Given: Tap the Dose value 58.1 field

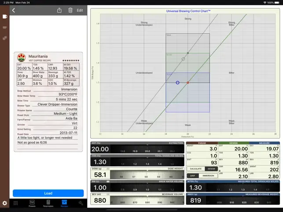Looking at the screenshot, I should click(x=100, y=175).
